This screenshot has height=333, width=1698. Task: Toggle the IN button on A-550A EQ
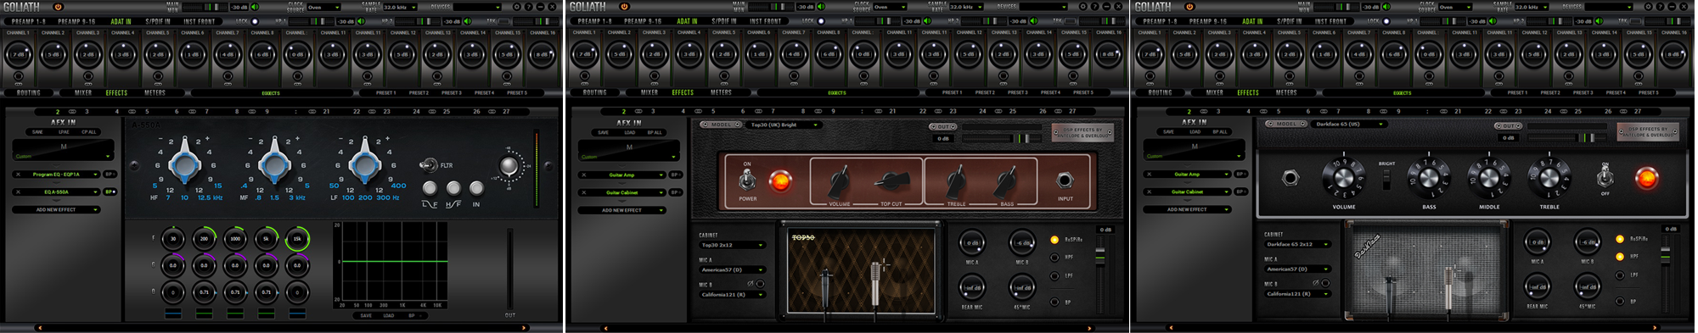click(476, 188)
